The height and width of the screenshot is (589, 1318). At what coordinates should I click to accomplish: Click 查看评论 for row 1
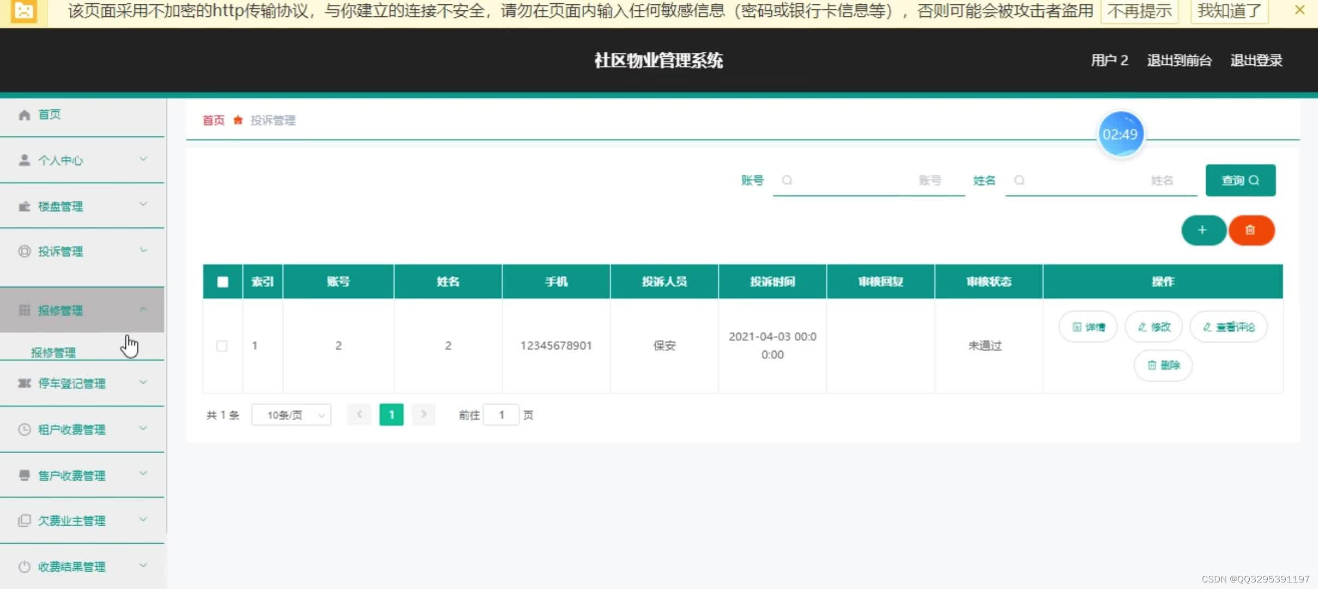click(x=1229, y=327)
